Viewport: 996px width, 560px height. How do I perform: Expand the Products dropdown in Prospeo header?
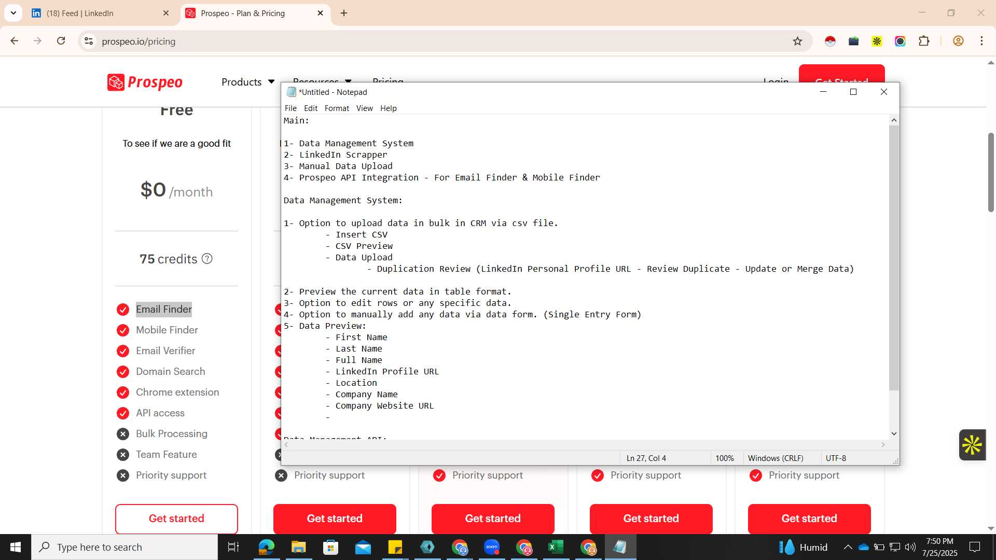(x=248, y=82)
